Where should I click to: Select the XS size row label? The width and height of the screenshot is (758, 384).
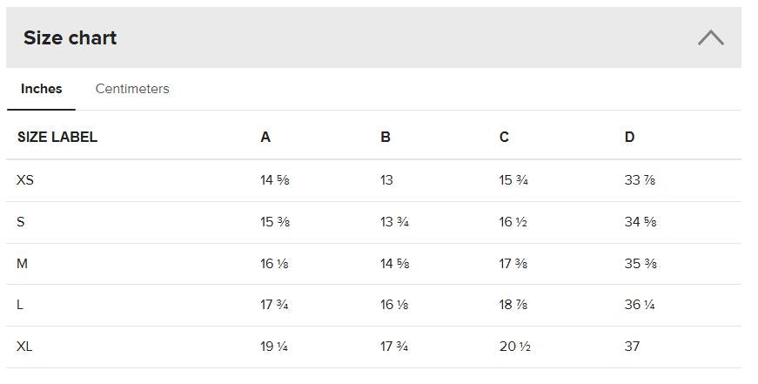(x=25, y=180)
